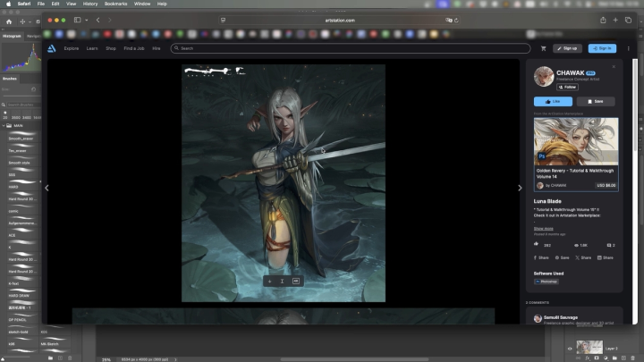Click Photoshop home icon
This screenshot has width=644, height=362.
point(9,20)
